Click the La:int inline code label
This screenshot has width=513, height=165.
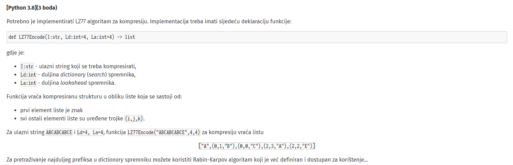click(x=28, y=83)
